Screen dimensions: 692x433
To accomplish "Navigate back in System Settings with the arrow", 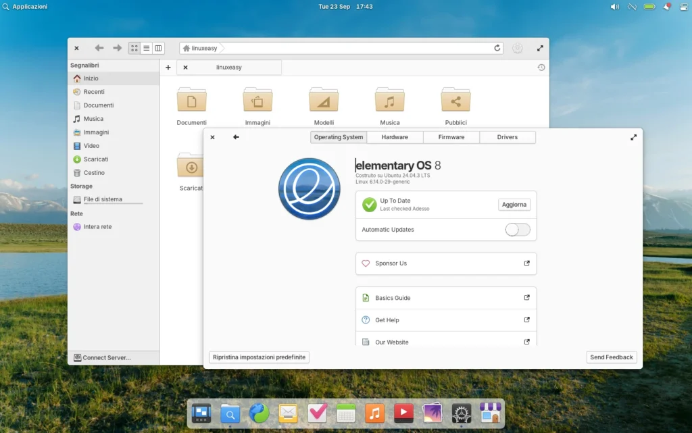I will tap(235, 137).
